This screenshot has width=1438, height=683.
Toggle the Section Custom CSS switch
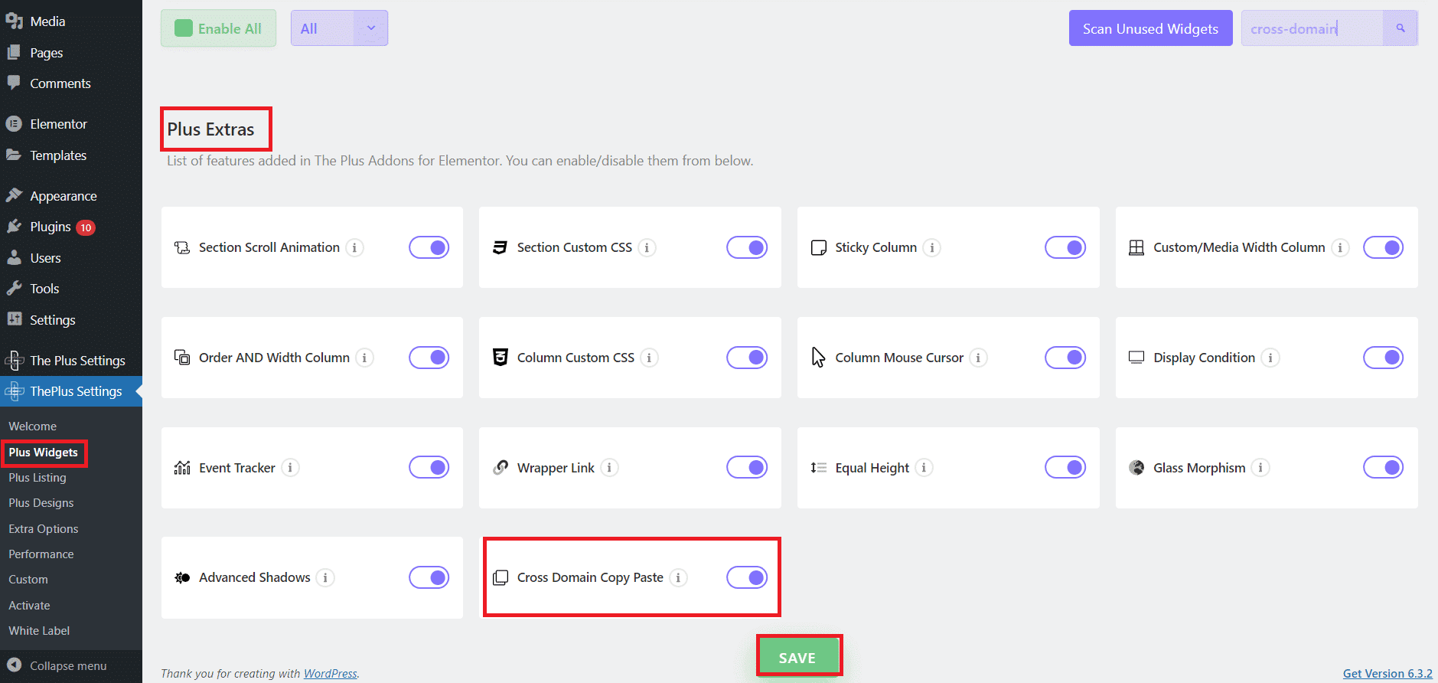tap(746, 247)
